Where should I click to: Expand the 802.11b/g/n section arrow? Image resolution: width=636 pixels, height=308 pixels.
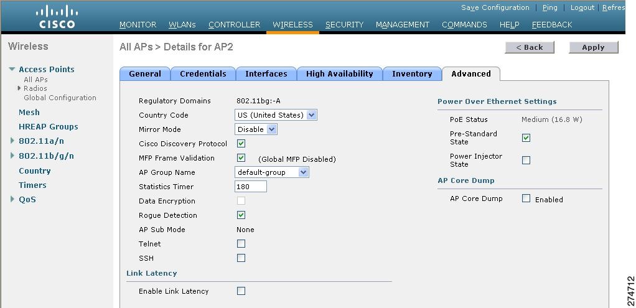pyautogui.click(x=12, y=156)
